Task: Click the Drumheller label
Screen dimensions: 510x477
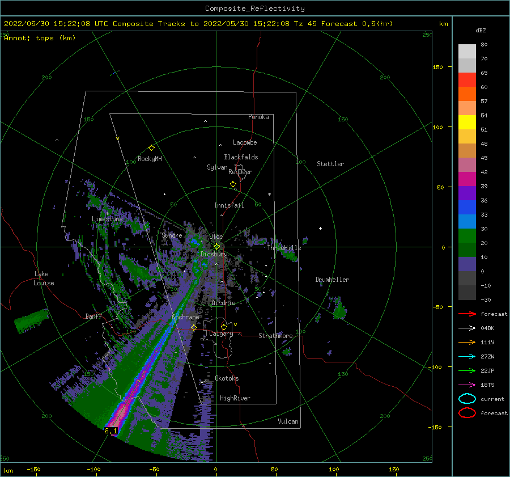Action: point(332,280)
